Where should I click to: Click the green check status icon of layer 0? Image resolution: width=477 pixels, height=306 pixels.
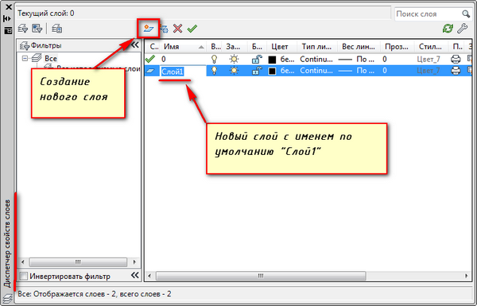pyautogui.click(x=150, y=58)
